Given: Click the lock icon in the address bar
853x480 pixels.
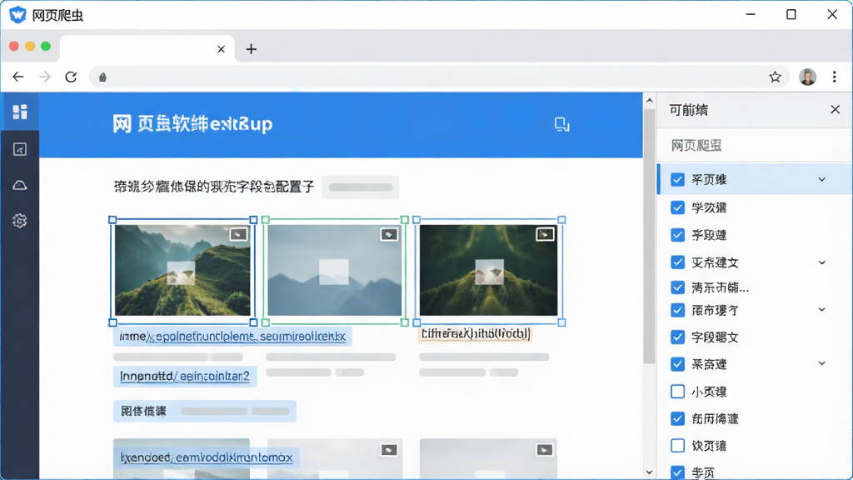Looking at the screenshot, I should coord(102,77).
